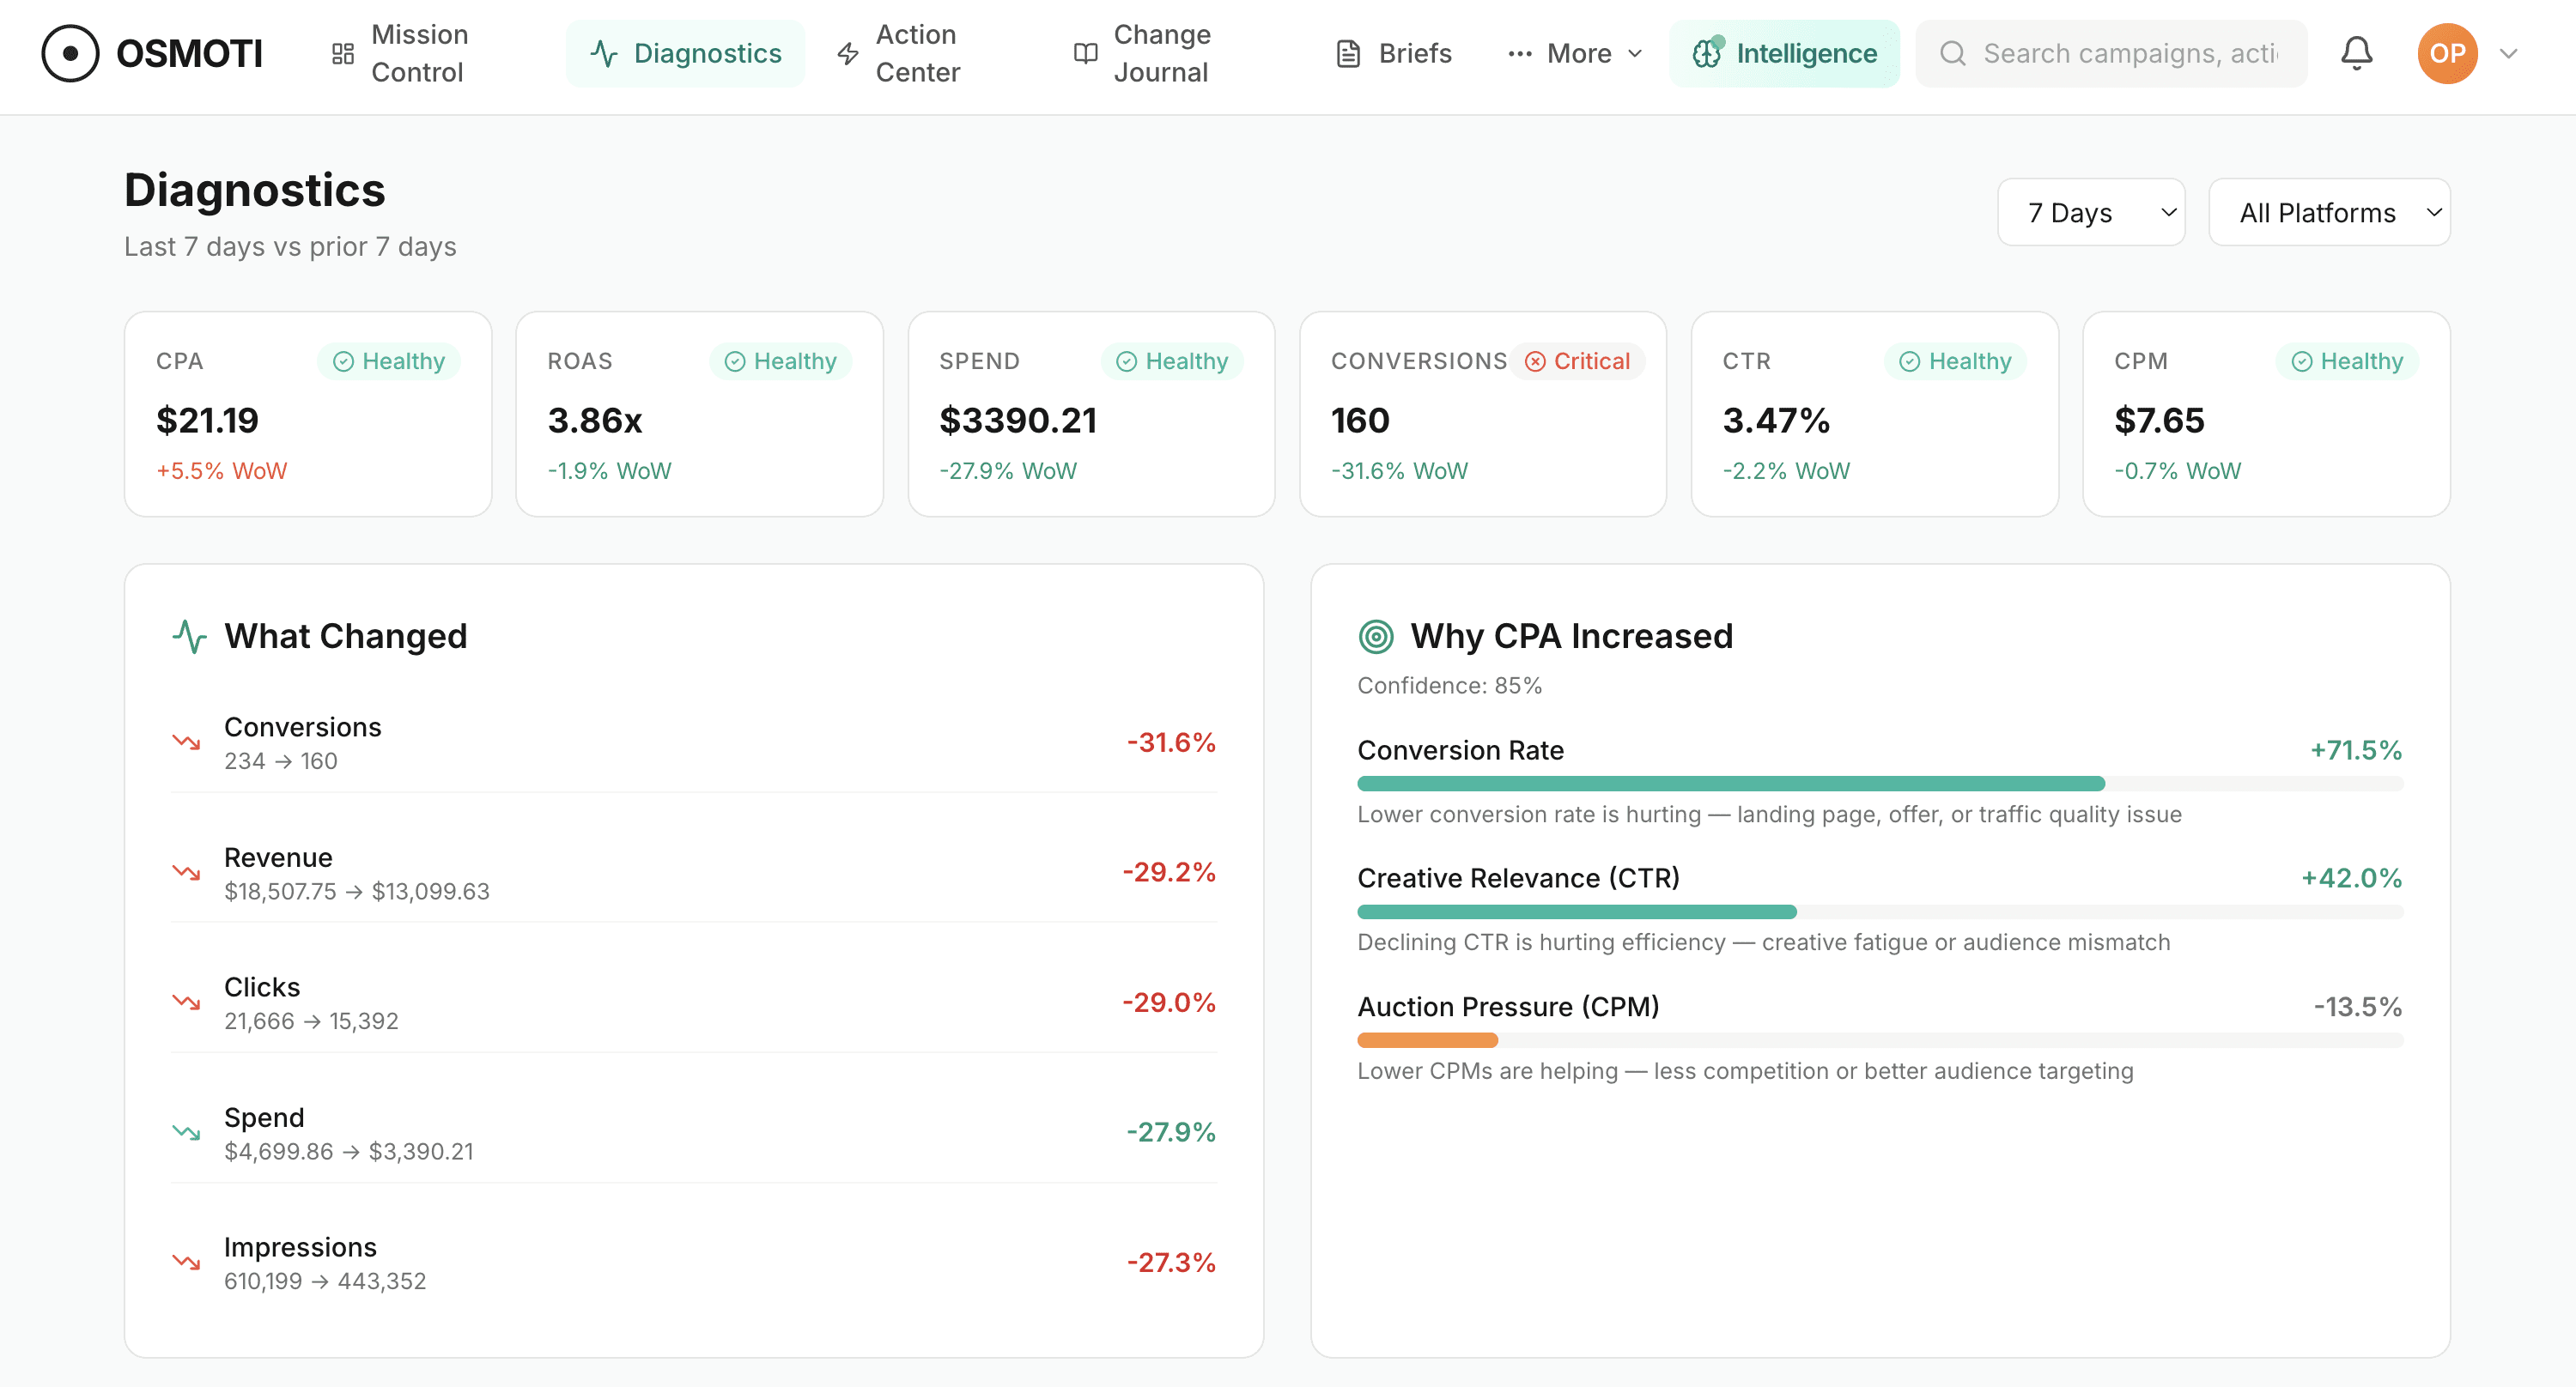Open the All Platforms filter dropdown
This screenshot has height=1387, width=2576.
(2328, 213)
